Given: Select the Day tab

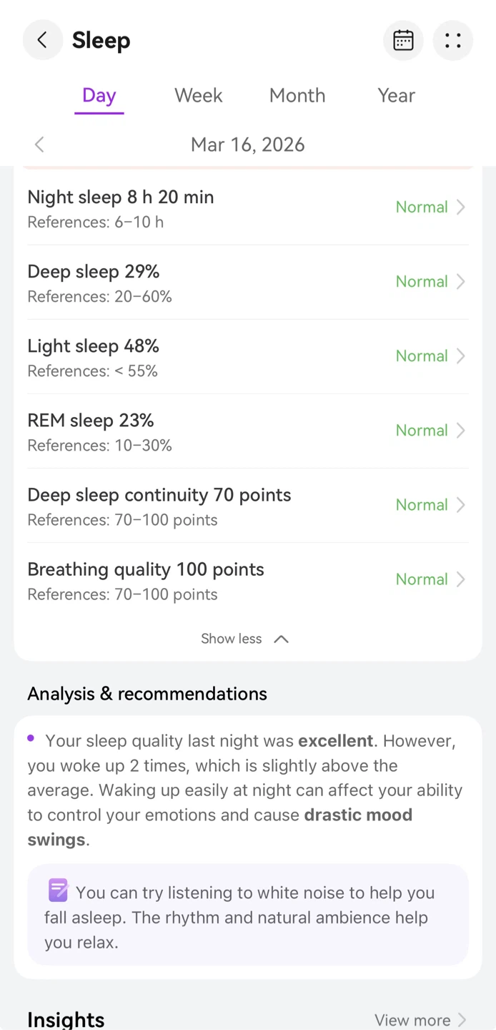Looking at the screenshot, I should pyautogui.click(x=99, y=95).
